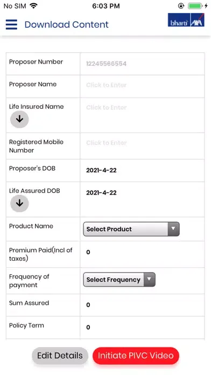Open the Select Product dropdown
The image size is (211, 375).
[x=131, y=229]
